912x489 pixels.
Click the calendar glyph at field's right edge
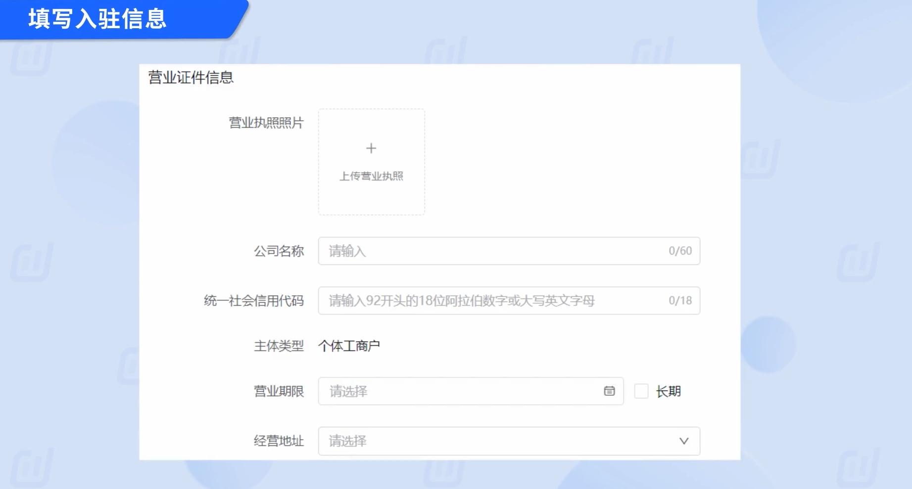tap(609, 391)
